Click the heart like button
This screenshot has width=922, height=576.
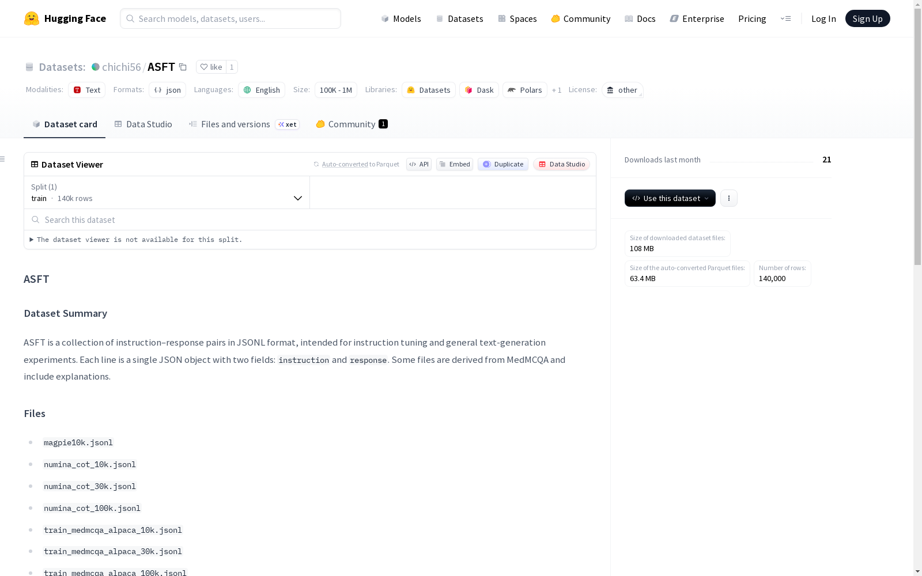pyautogui.click(x=211, y=67)
